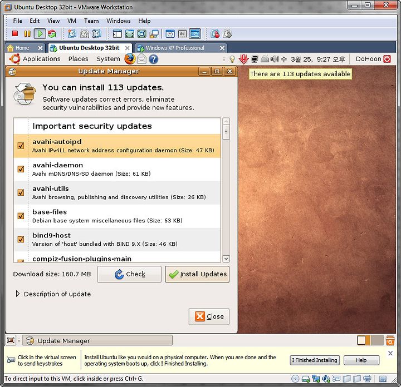Click Help button in the yellow install bar
Viewport: 401px width, 387px height.
tap(361, 360)
